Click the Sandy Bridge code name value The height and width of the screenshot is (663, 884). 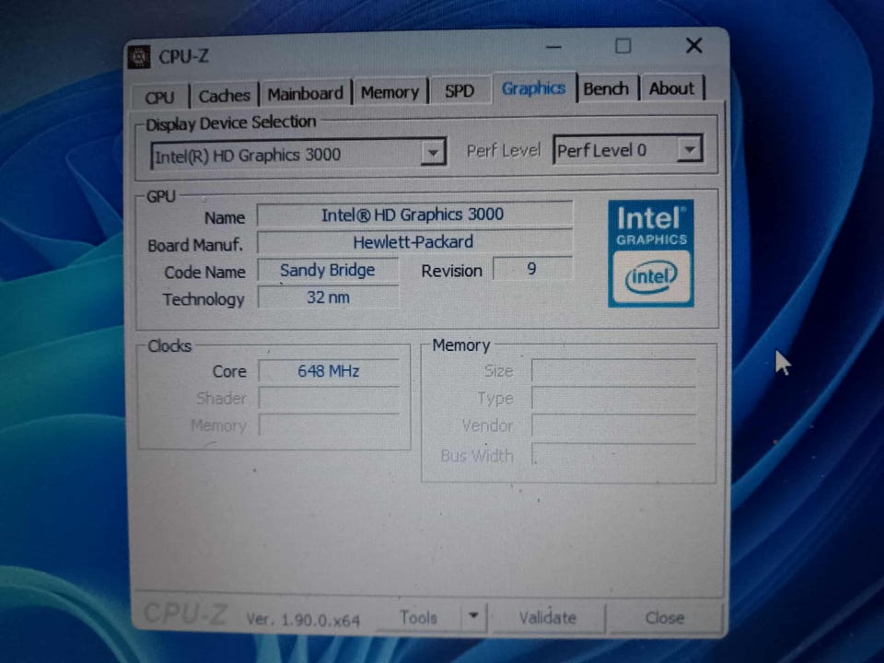(328, 270)
